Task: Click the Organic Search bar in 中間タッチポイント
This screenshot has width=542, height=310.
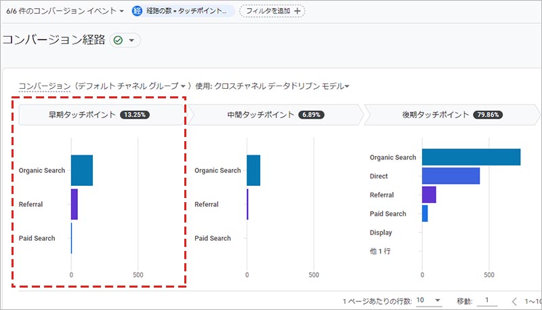Action: coord(253,170)
